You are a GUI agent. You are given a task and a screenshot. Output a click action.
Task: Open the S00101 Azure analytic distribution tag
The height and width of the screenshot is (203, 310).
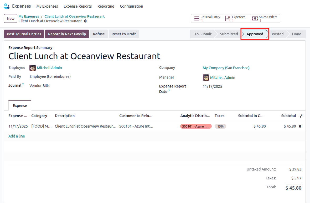pyautogui.click(x=196, y=126)
